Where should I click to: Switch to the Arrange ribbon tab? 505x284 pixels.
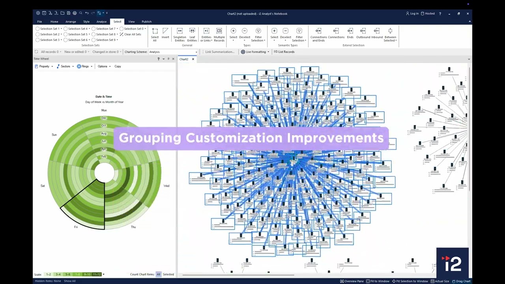pyautogui.click(x=71, y=22)
